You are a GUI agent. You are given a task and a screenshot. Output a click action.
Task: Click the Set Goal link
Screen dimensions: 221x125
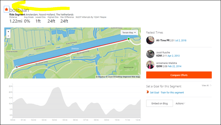coord(155,93)
